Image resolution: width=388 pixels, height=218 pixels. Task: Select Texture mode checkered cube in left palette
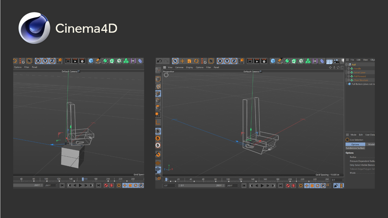[x=158, y=87]
